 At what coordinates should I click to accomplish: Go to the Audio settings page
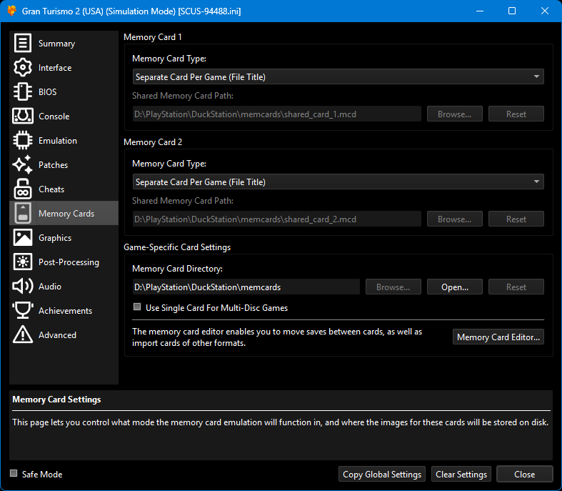pyautogui.click(x=49, y=287)
